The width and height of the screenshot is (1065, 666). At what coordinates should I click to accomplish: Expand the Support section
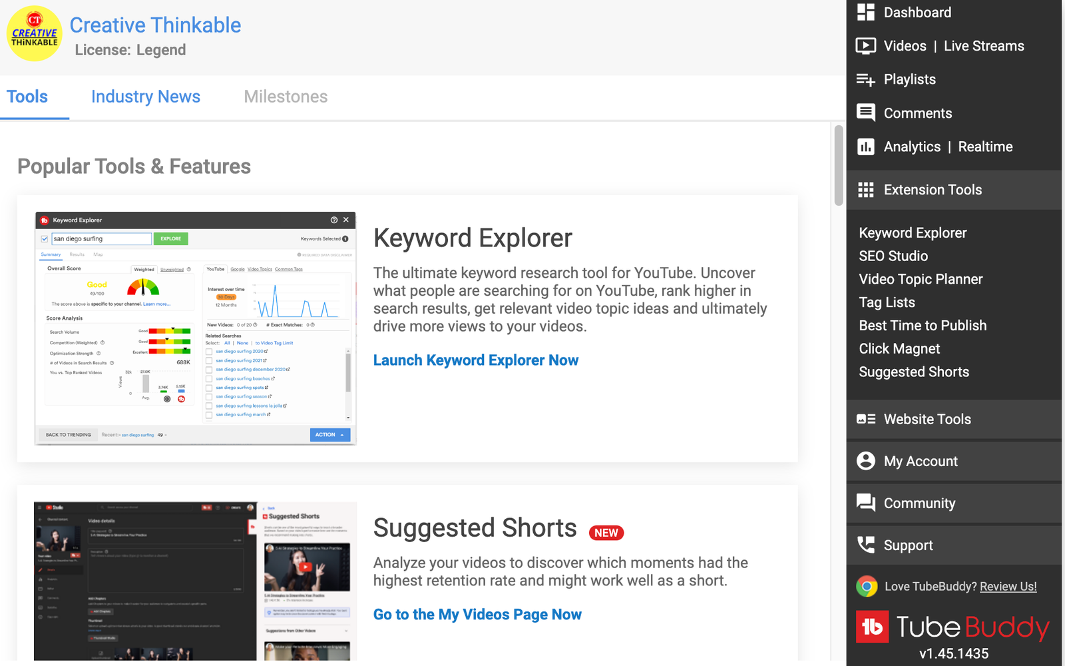[954, 545]
